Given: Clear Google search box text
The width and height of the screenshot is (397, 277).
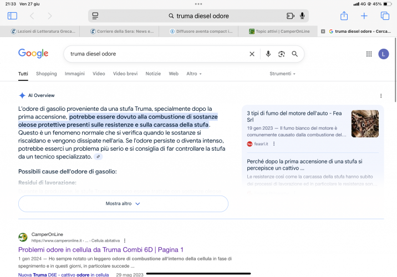Looking at the screenshot, I should pos(252,54).
